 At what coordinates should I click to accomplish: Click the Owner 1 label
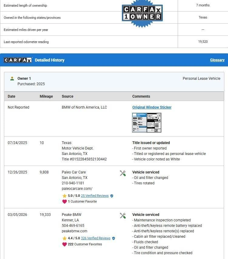coord(24,79)
